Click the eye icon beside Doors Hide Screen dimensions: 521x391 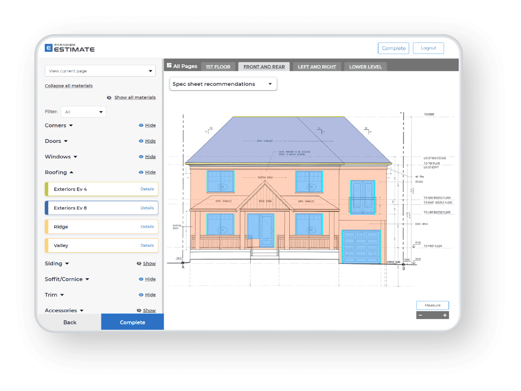(x=141, y=141)
